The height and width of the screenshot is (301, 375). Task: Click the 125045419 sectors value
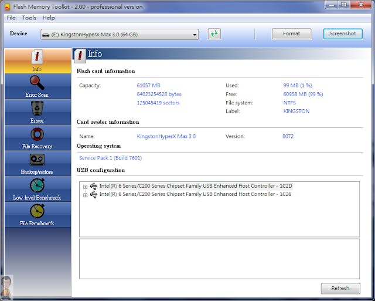(x=158, y=103)
